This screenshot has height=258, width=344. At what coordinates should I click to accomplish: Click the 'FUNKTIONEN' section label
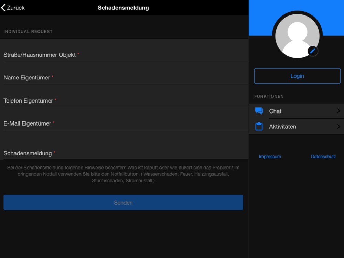coord(269,97)
